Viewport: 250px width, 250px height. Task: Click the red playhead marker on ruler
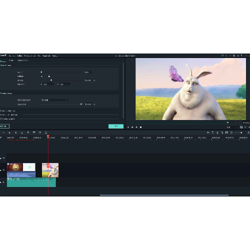pyautogui.click(x=48, y=136)
